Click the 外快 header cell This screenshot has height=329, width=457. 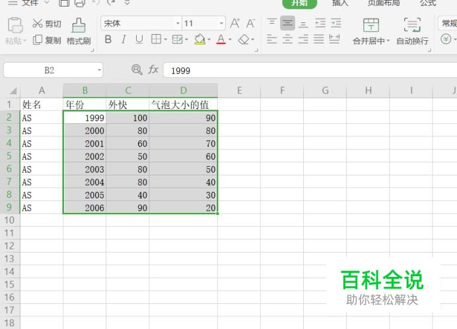coord(127,104)
